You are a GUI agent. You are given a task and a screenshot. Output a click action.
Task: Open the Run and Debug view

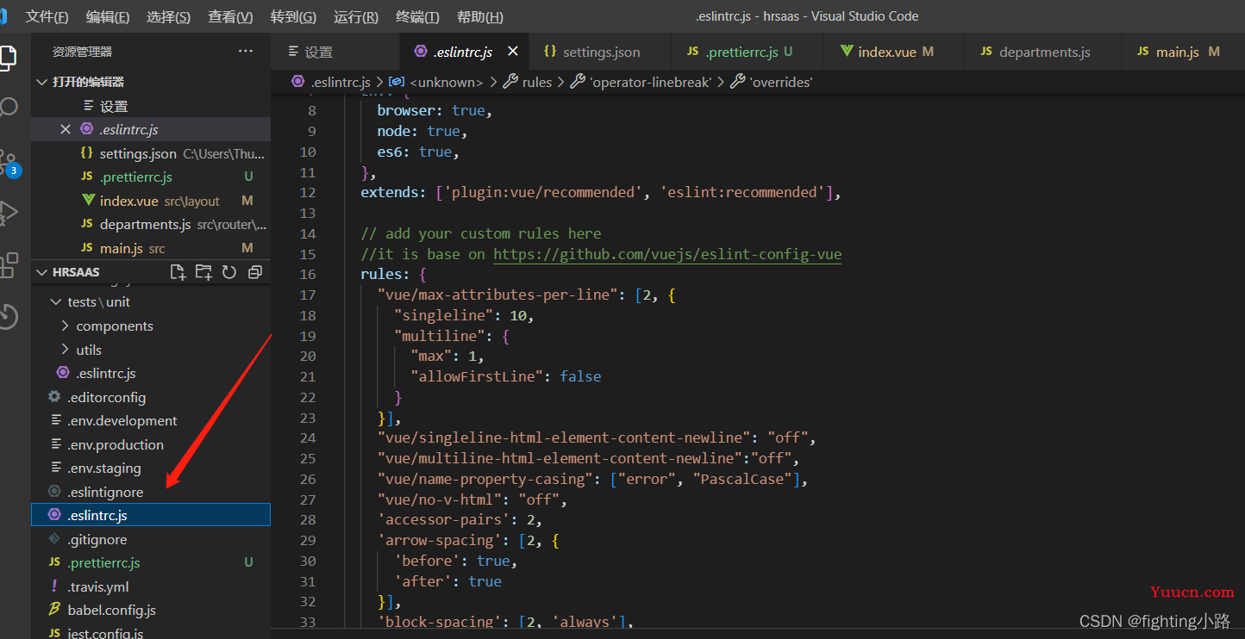9,212
